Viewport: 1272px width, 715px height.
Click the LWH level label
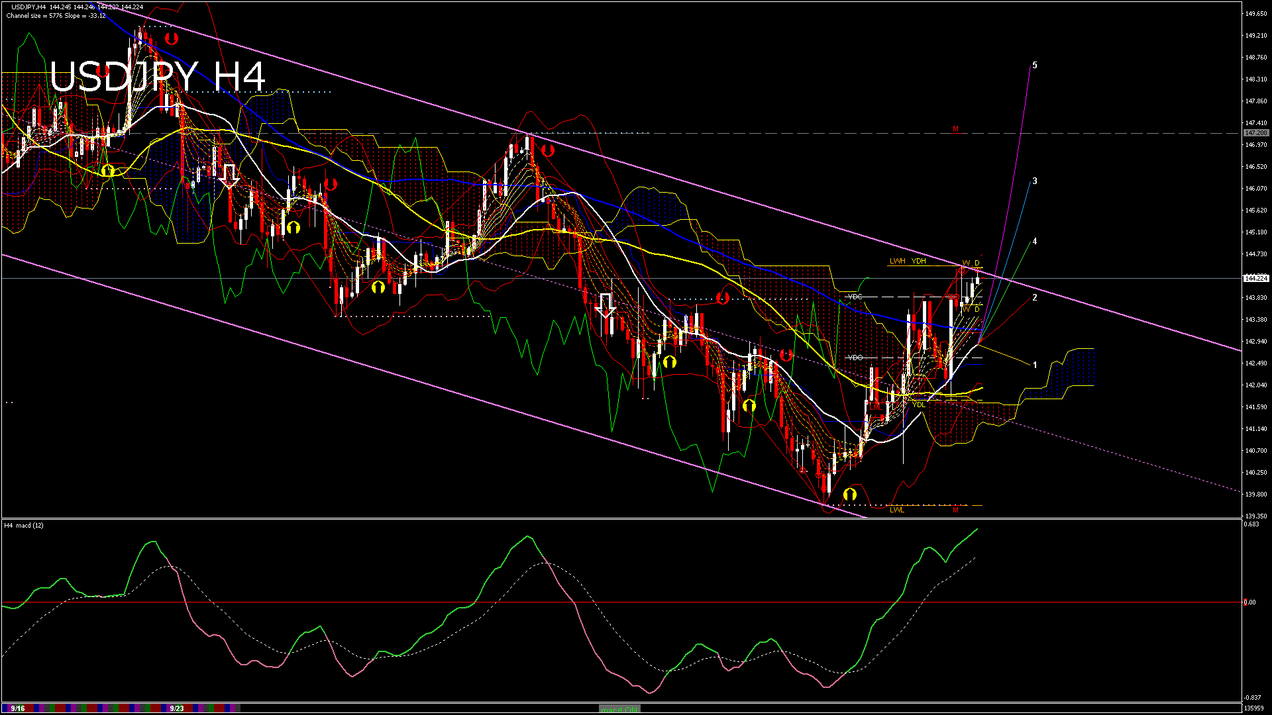pyautogui.click(x=897, y=262)
